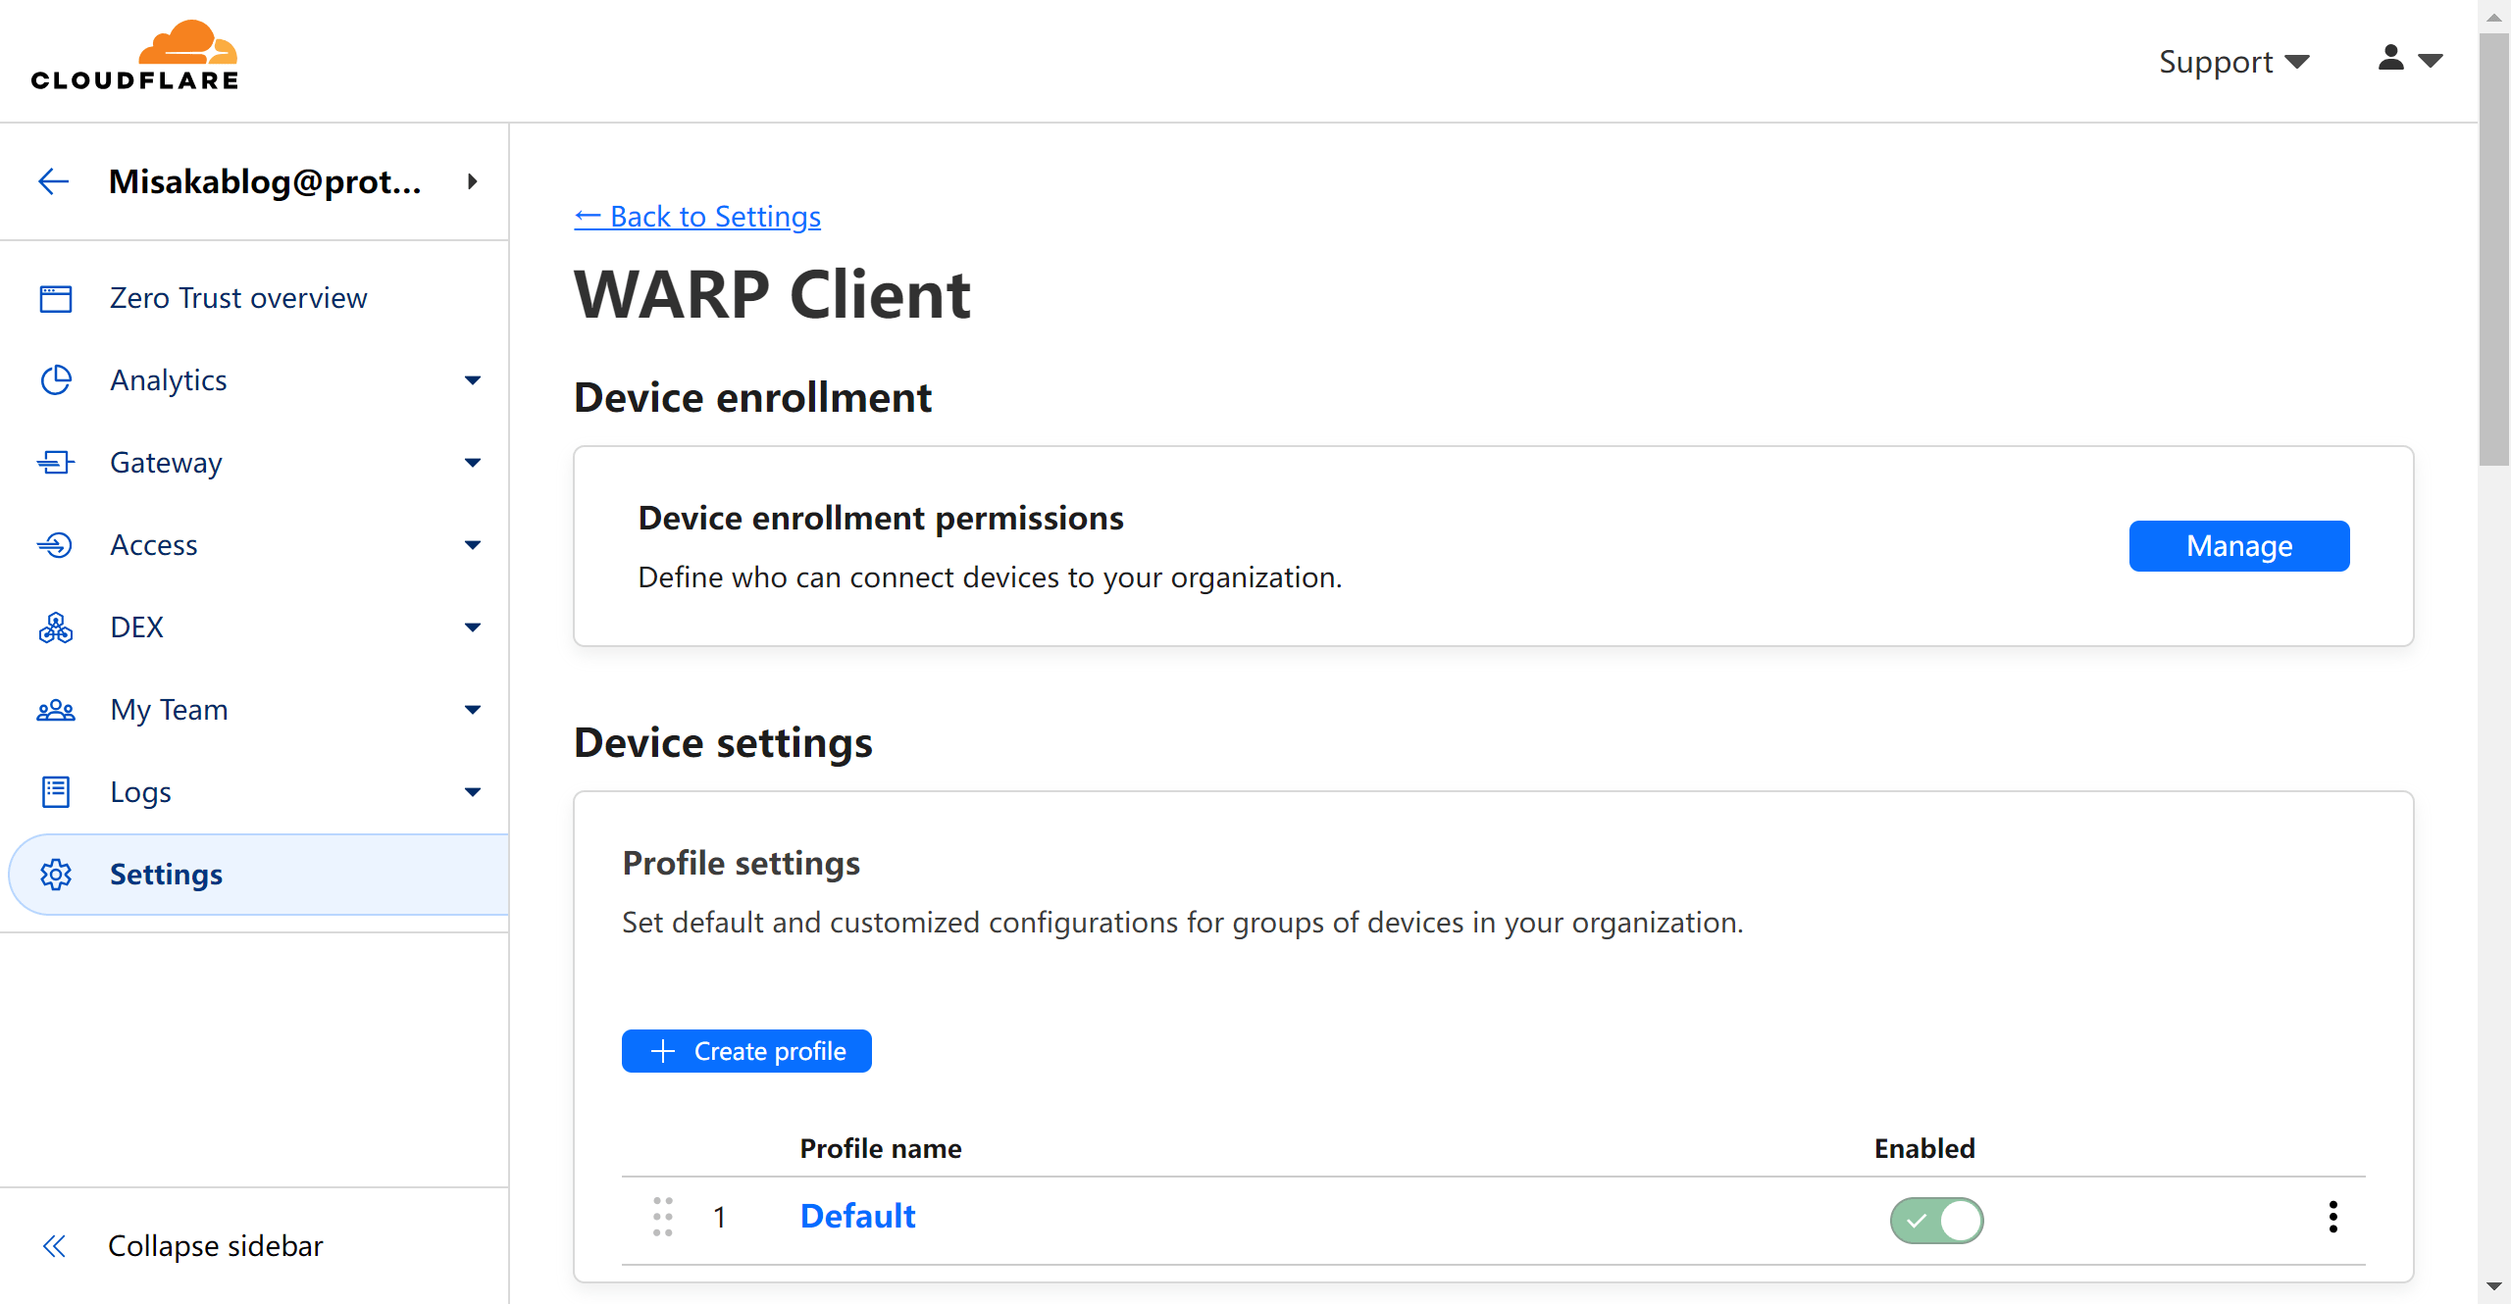Click the drag handle next to Default profile
Viewport: 2511px width, 1304px height.
click(x=662, y=1216)
